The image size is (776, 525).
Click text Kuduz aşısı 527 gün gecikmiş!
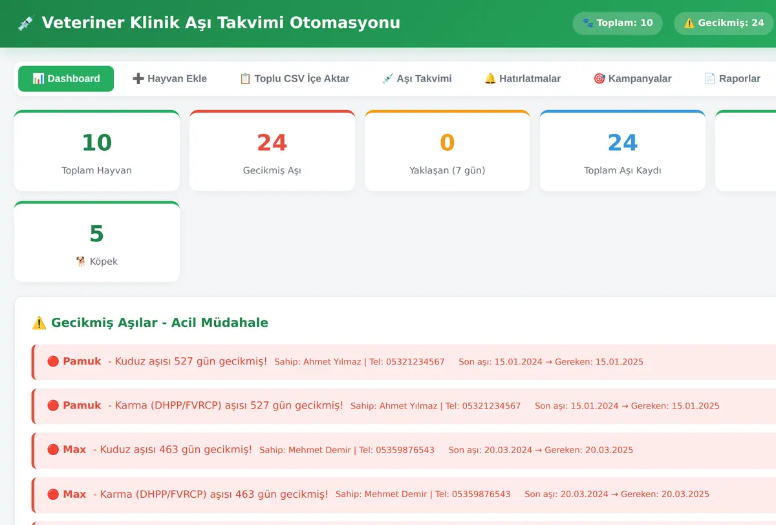191,361
